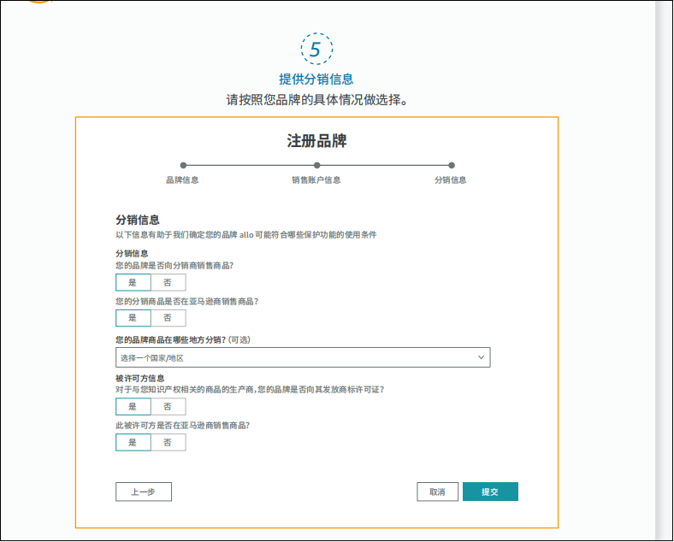Pick 否 for 是否向其发放商标许可证 question
Viewport: 674px width, 542px height.
pos(168,407)
